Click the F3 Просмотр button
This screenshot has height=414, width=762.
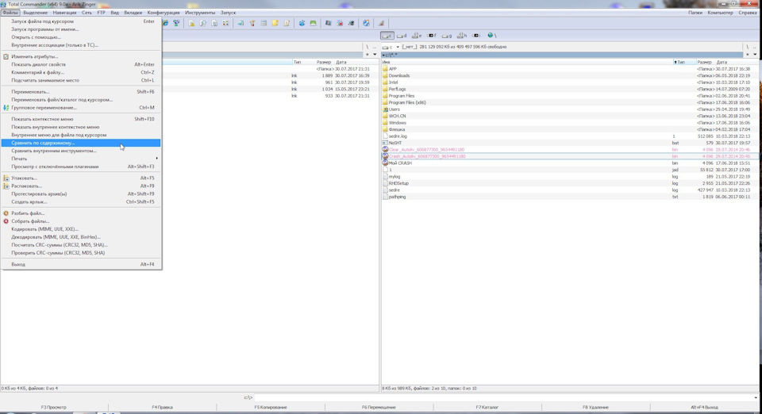coord(54,407)
